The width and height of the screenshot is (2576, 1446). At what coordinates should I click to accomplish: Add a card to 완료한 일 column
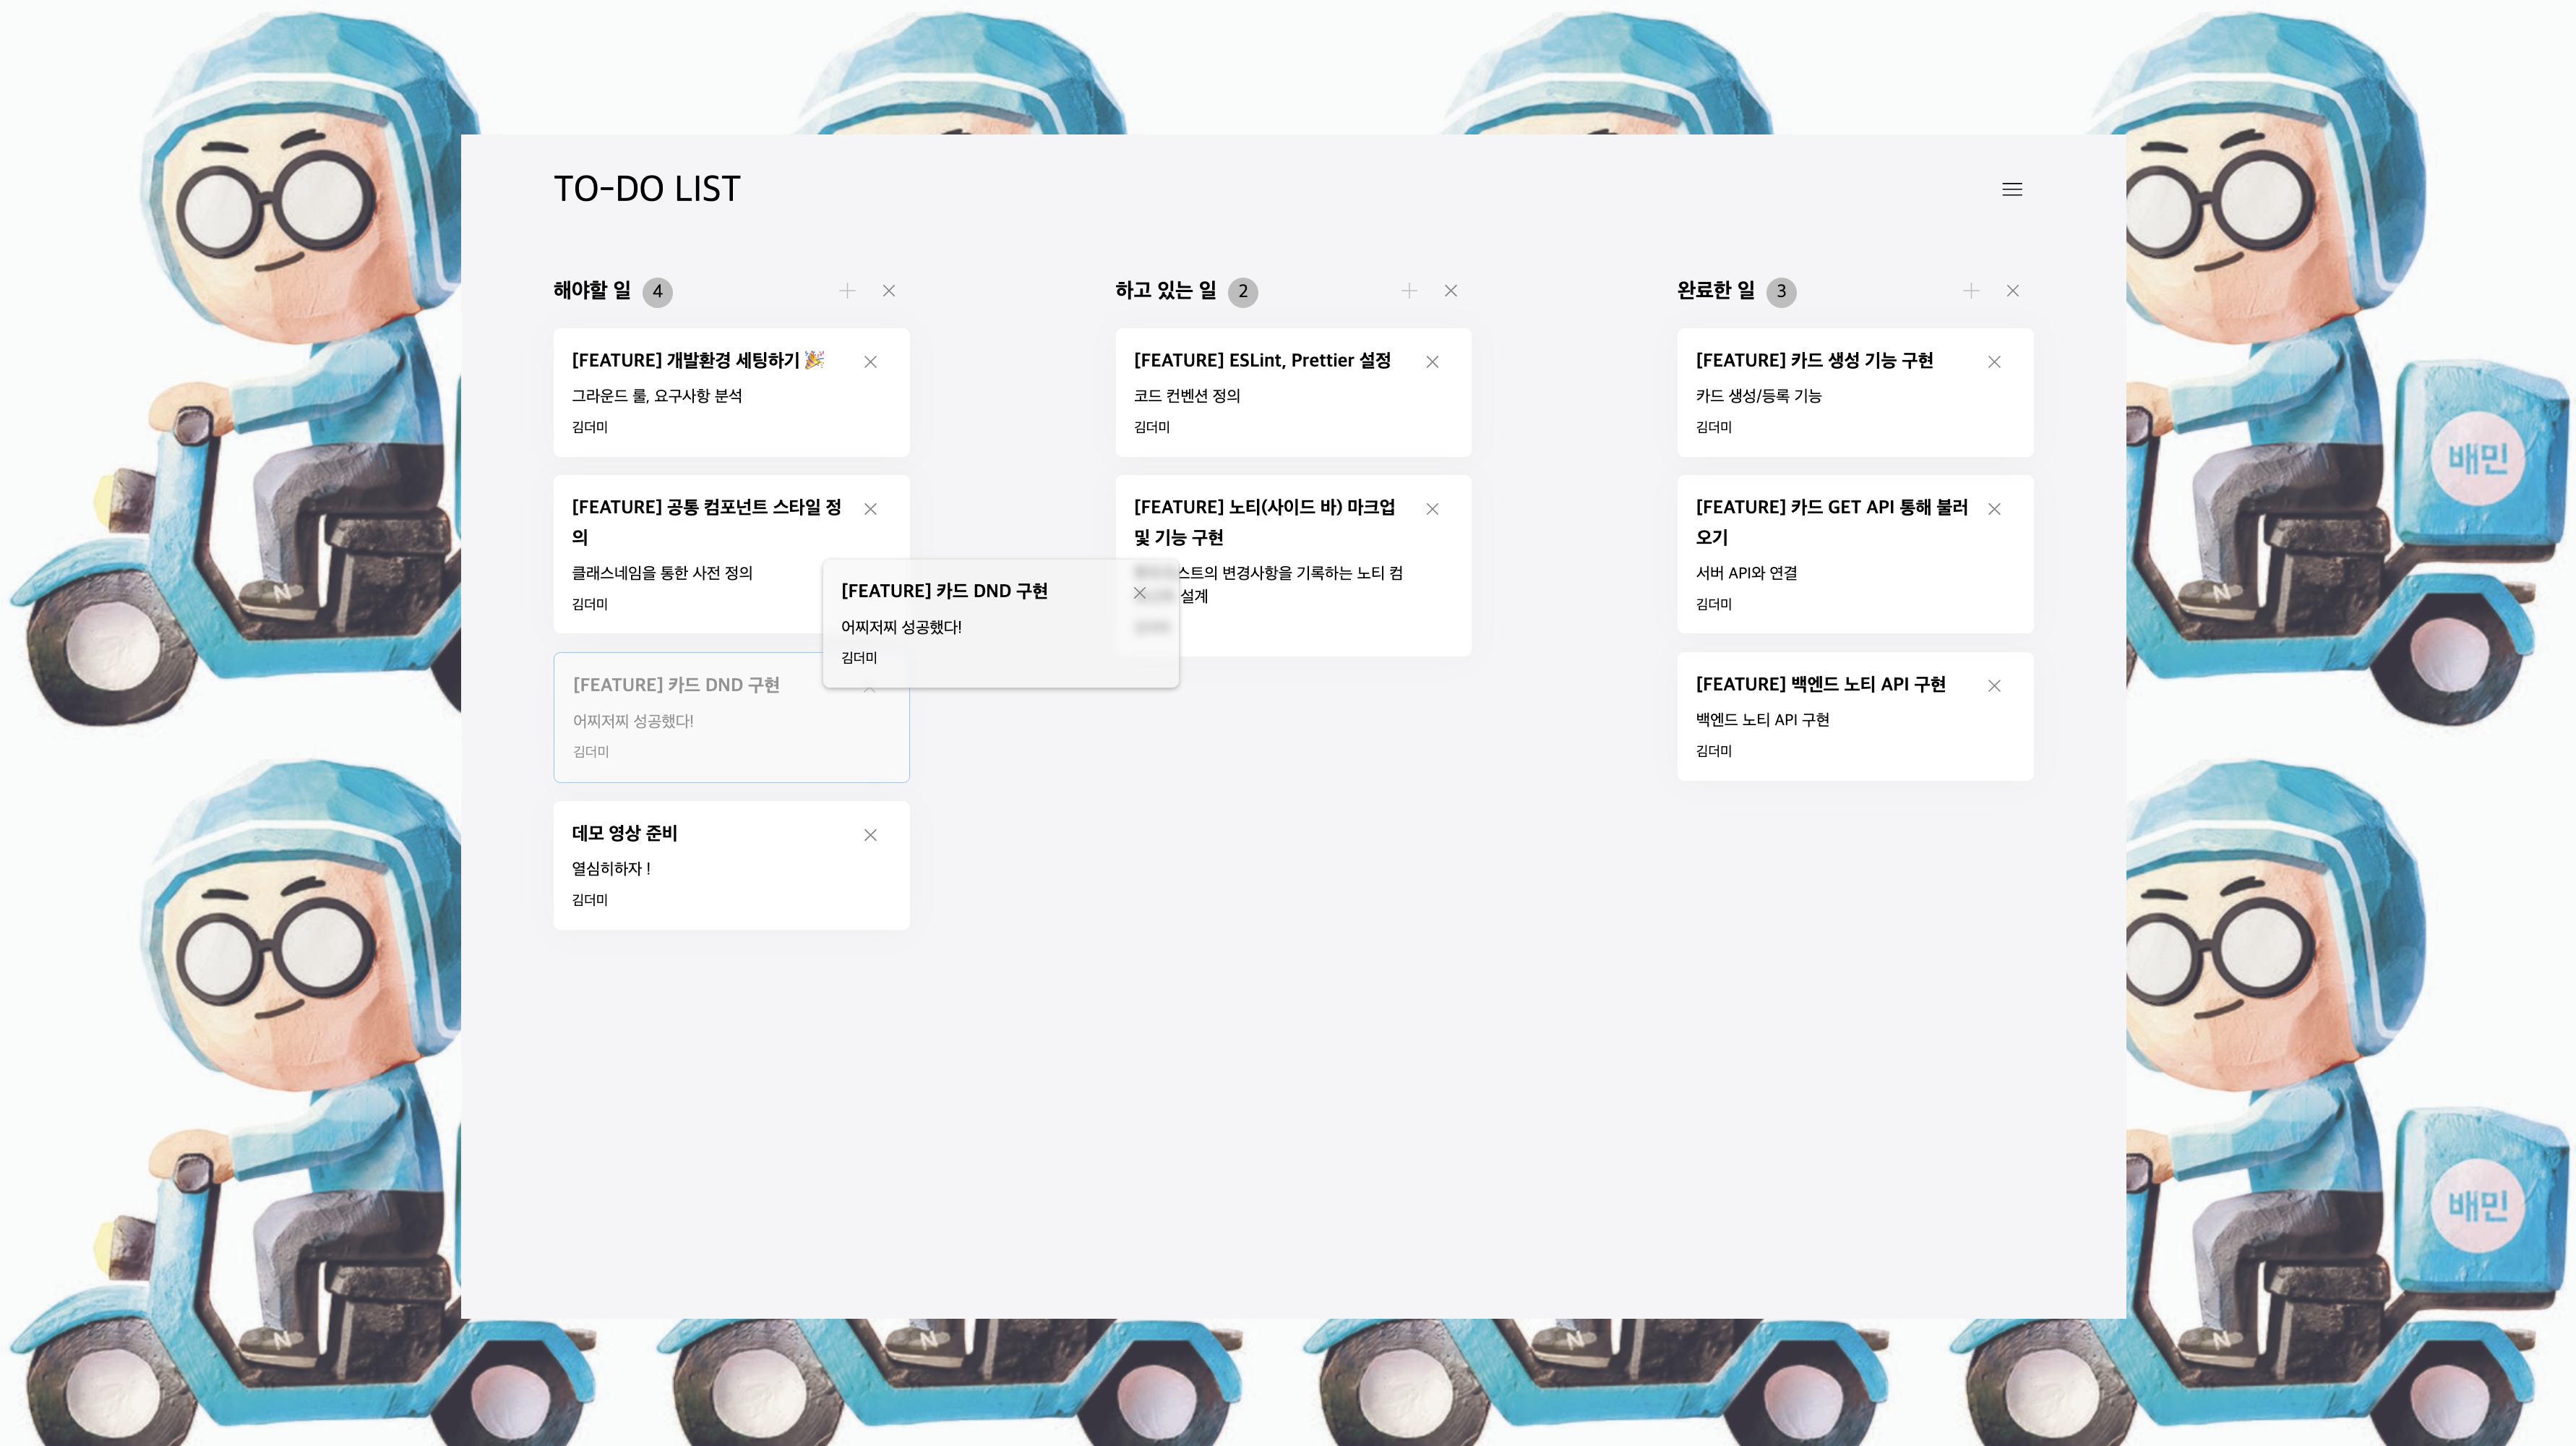click(1971, 291)
